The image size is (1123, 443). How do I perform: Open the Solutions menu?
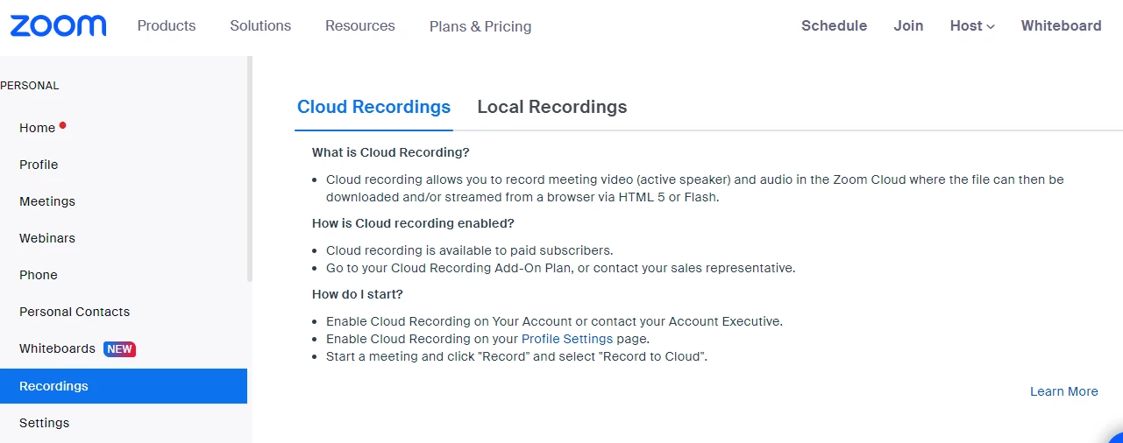[260, 25]
